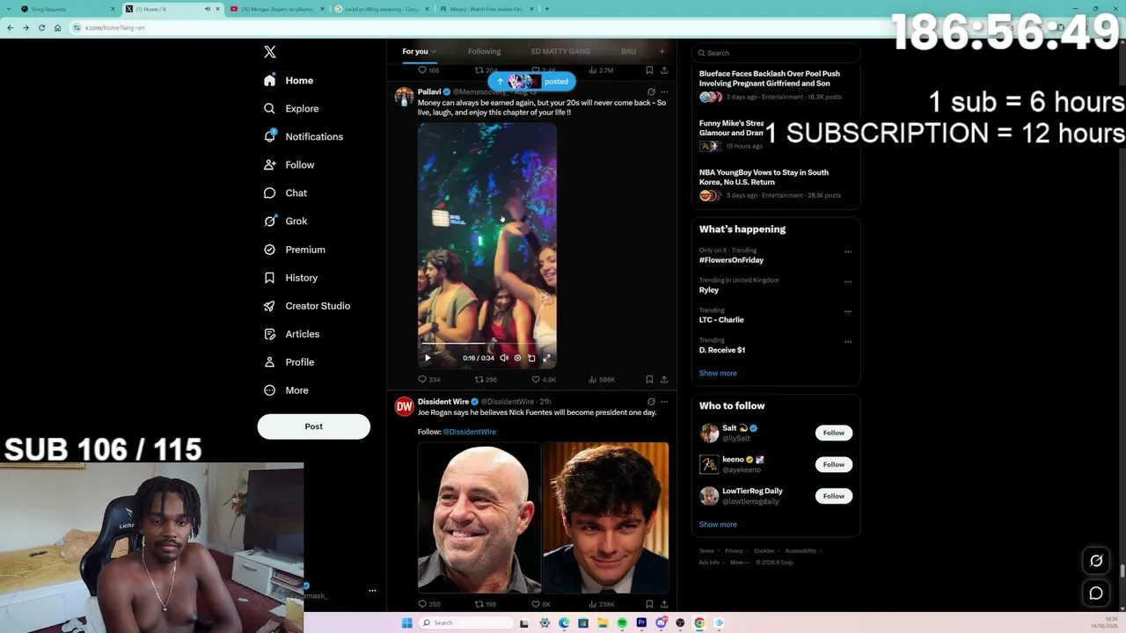Open more options for #FlowersOnFriday trend
This screenshot has height=633, width=1126.
(848, 251)
